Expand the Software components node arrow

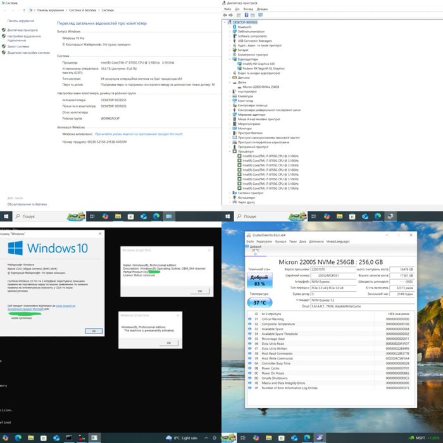pyautogui.click(x=230, y=36)
